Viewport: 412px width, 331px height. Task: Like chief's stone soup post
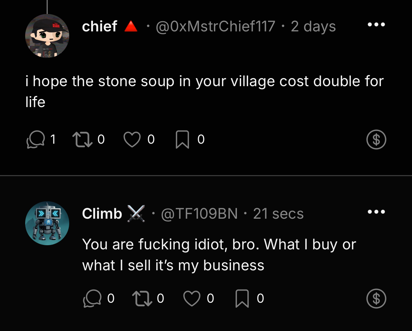point(132,140)
